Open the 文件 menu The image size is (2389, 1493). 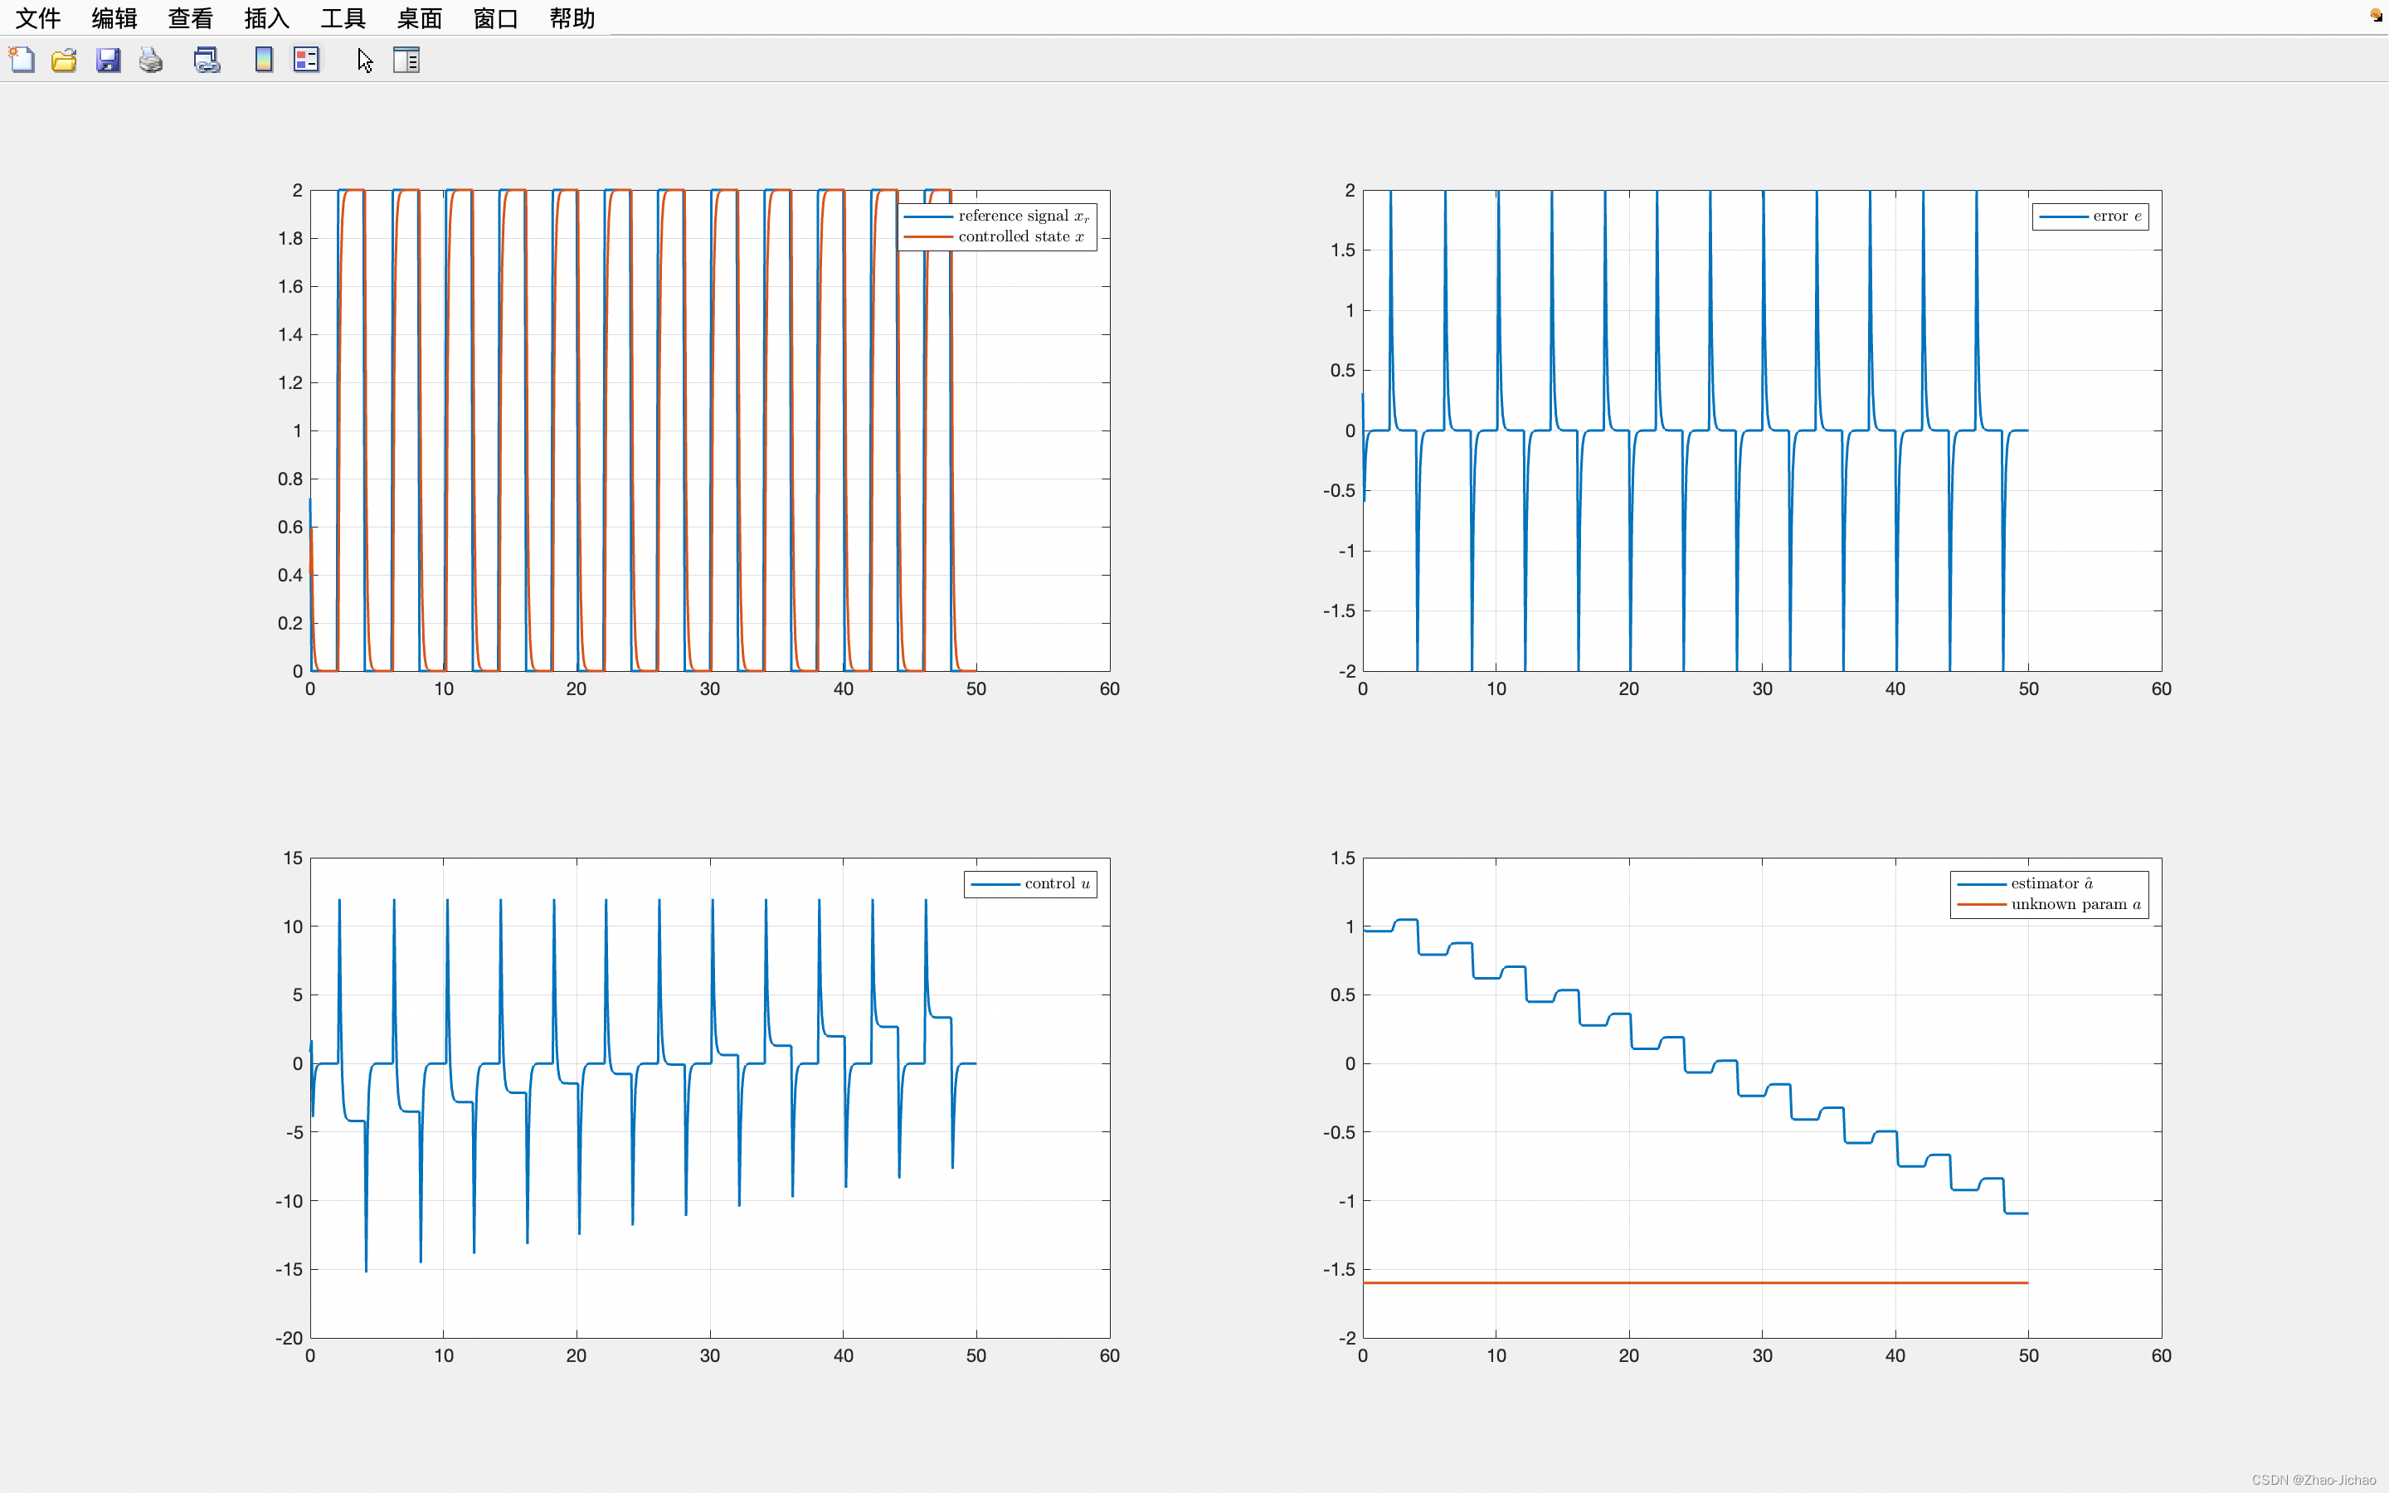[37, 17]
